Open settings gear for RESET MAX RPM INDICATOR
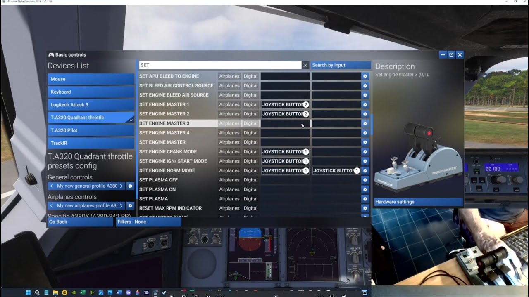The width and height of the screenshot is (529, 297). click(365, 208)
